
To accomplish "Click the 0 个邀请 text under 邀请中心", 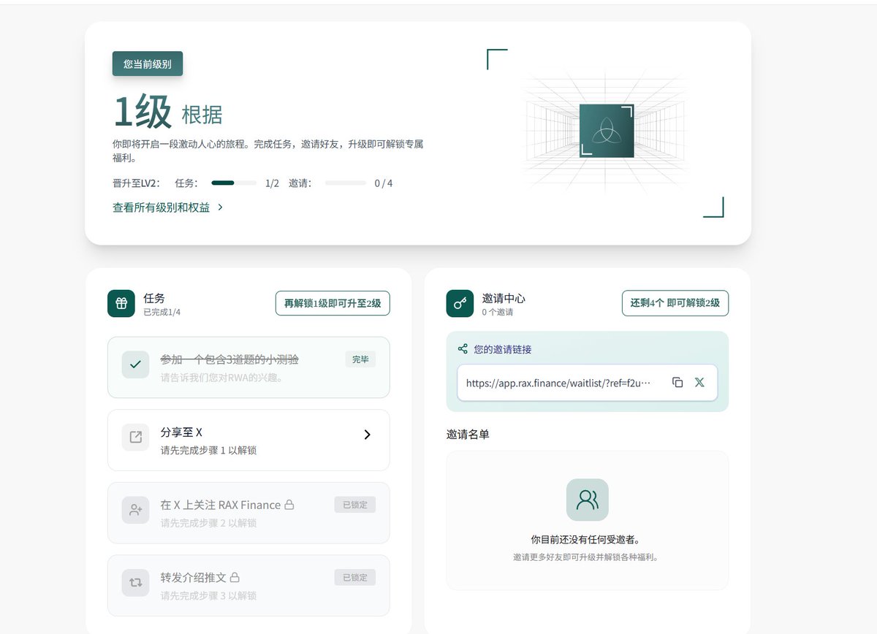I will point(498,312).
